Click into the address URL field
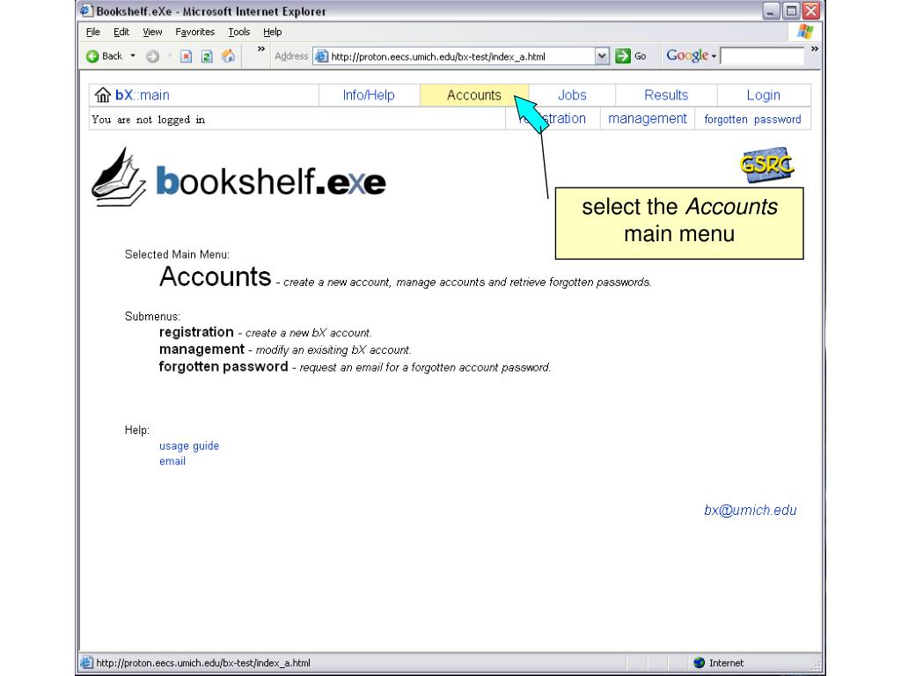901x676 pixels. (462, 56)
